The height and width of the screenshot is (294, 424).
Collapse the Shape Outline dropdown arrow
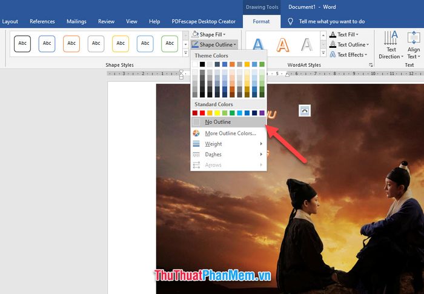tap(235, 45)
